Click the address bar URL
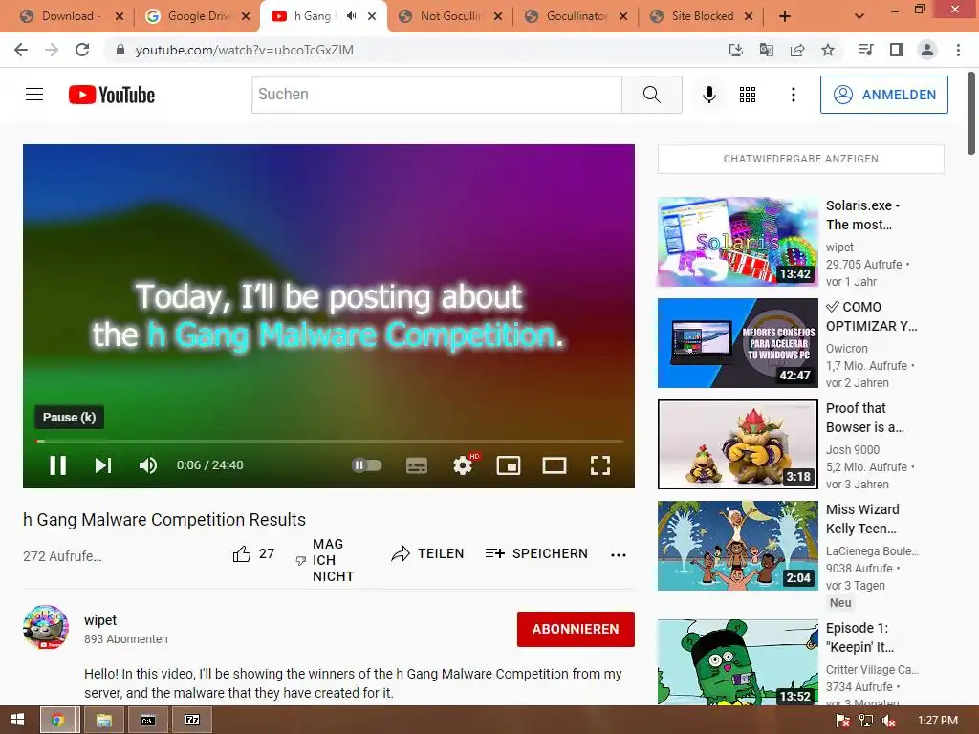Screen dimensions: 979x734 click(x=244, y=50)
